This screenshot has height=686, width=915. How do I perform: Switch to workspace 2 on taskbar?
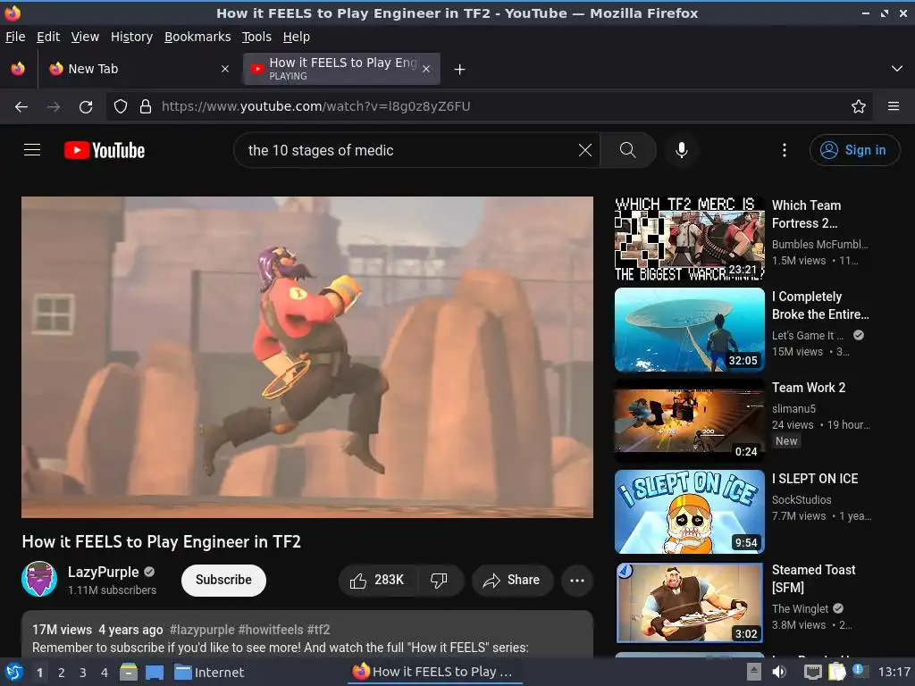click(62, 673)
